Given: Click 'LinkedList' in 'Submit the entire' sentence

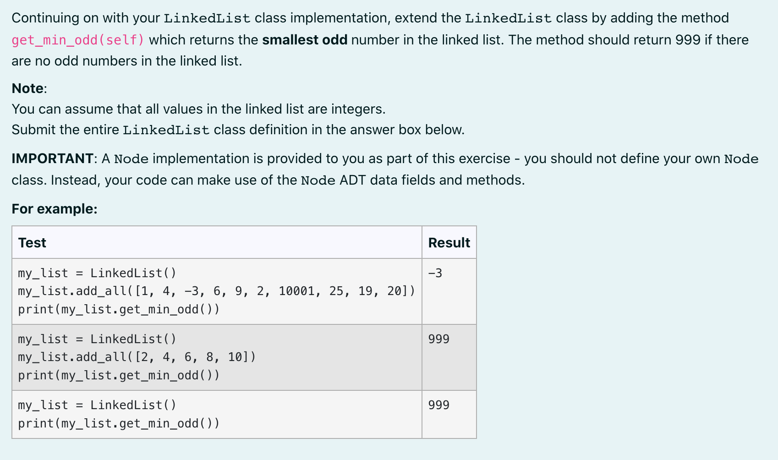Looking at the screenshot, I should point(166,130).
